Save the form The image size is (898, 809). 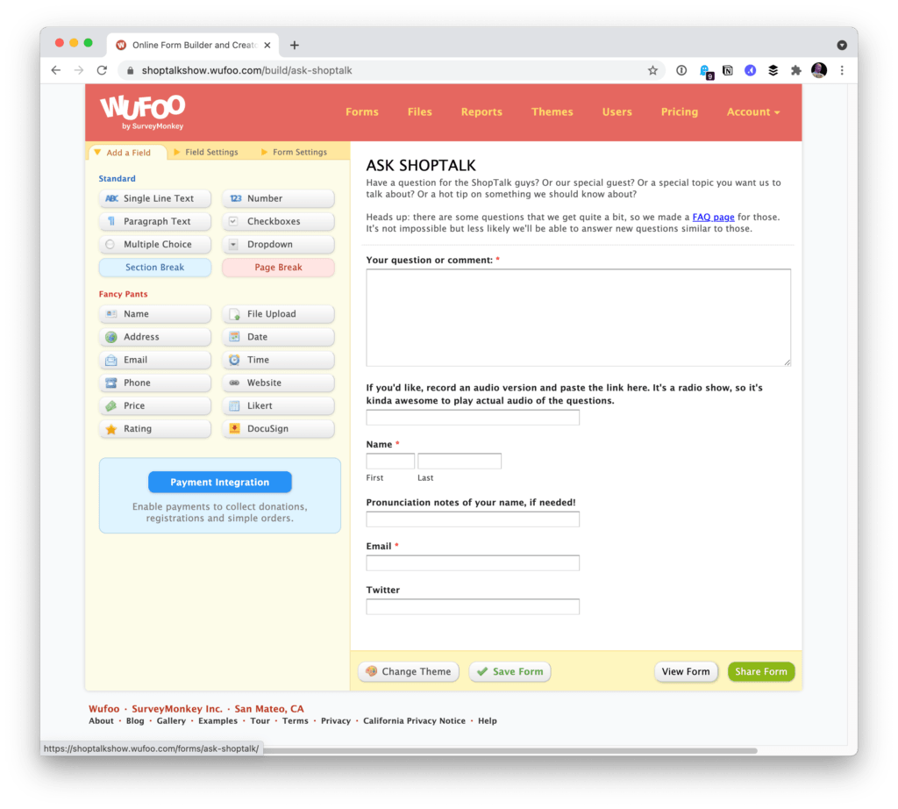pyautogui.click(x=510, y=671)
